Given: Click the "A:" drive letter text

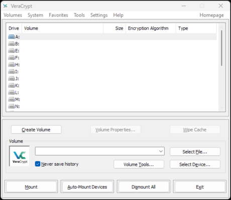Looking at the screenshot, I should click(x=18, y=37).
